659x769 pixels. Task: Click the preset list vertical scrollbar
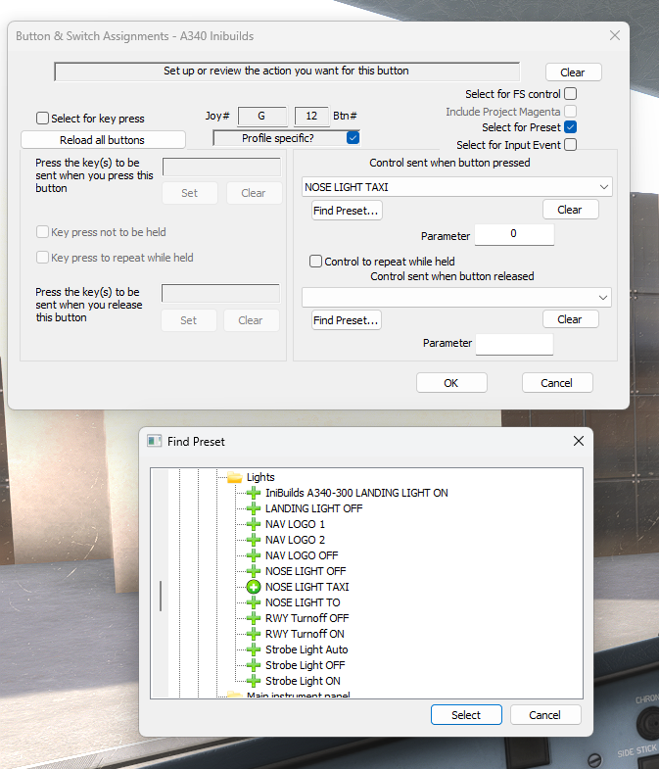161,595
